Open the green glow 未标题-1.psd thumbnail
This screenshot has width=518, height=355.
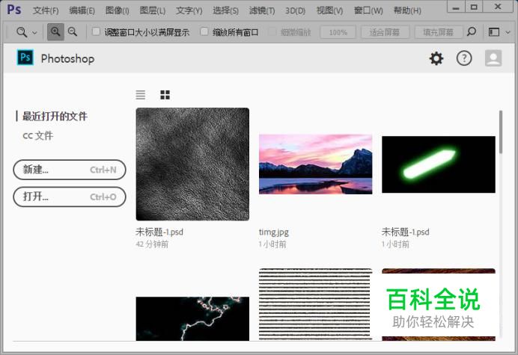[439, 164]
